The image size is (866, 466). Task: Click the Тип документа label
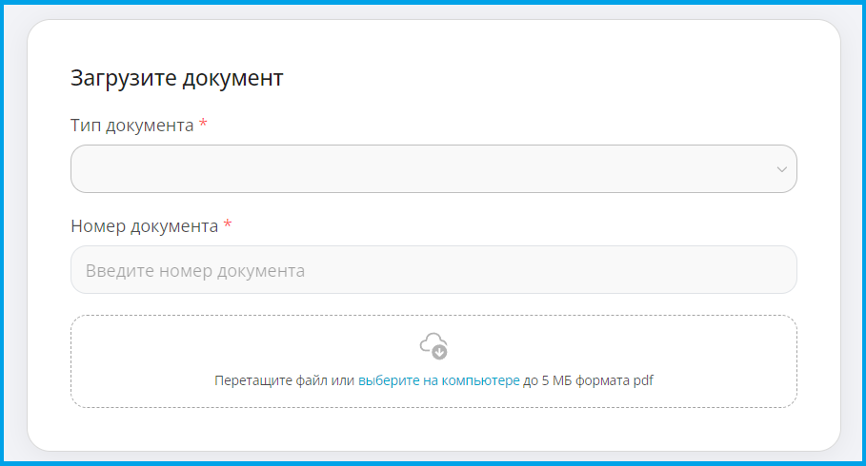click(x=132, y=126)
